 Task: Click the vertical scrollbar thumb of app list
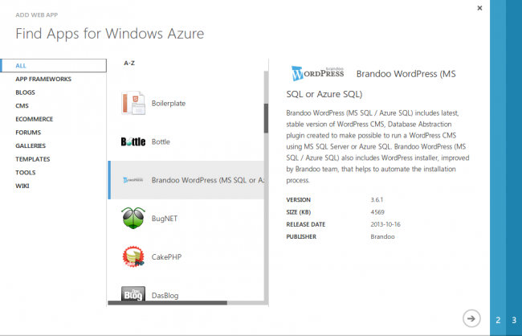coord(266,118)
